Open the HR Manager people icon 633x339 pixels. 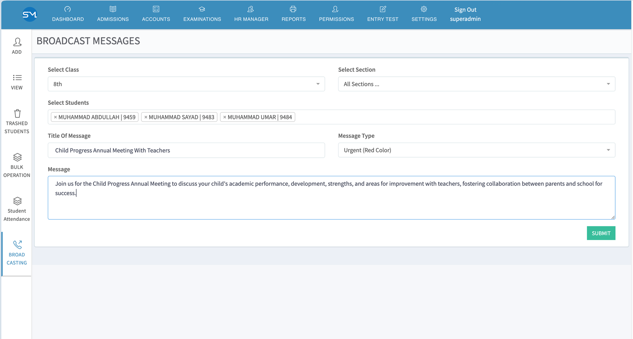pyautogui.click(x=251, y=9)
